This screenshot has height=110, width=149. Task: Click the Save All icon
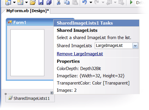(x=49, y=2)
